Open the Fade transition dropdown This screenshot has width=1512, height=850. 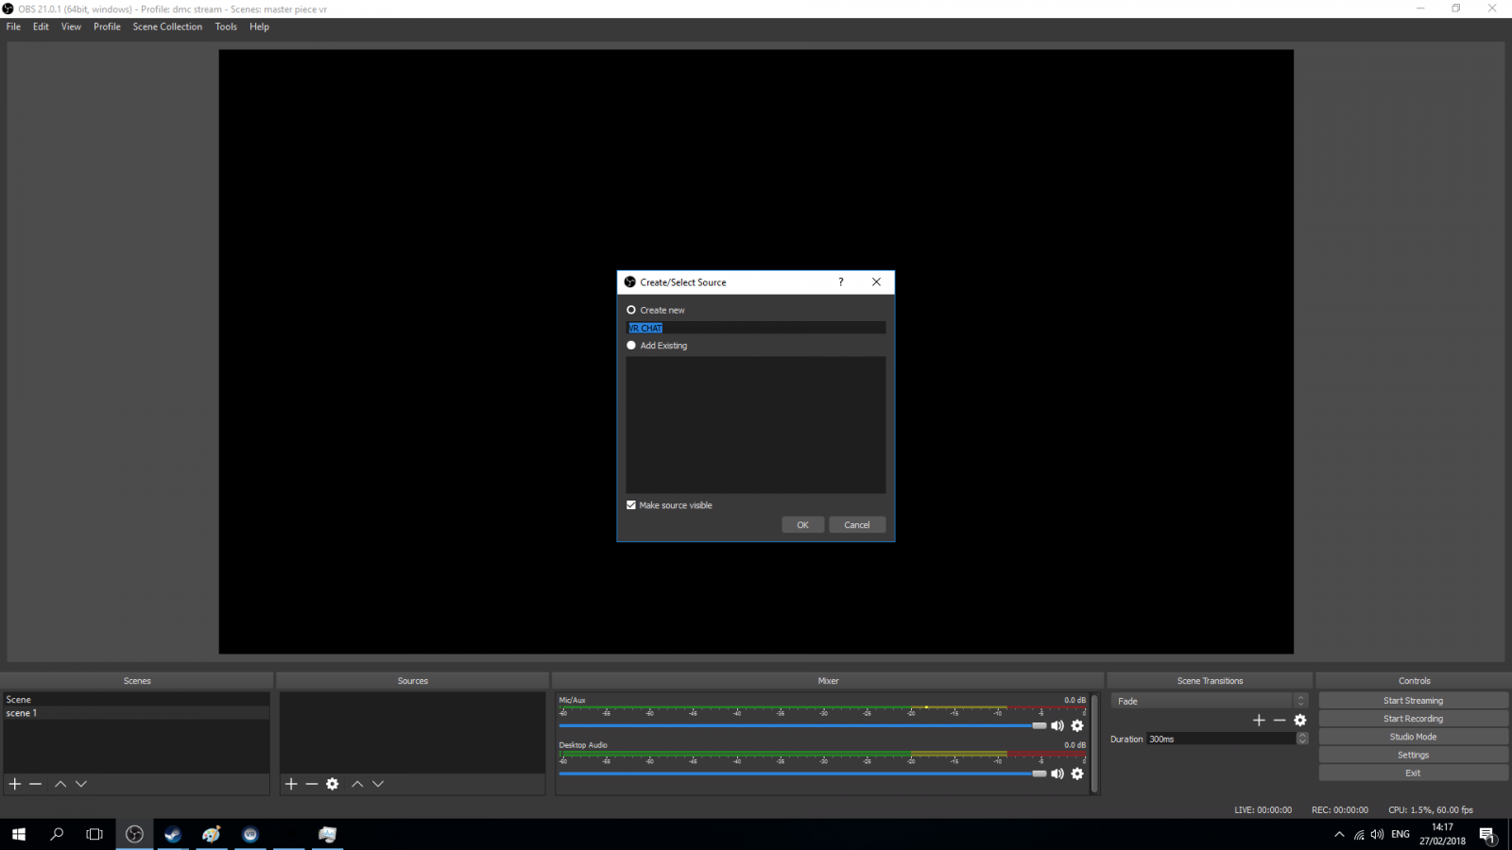[1209, 701]
